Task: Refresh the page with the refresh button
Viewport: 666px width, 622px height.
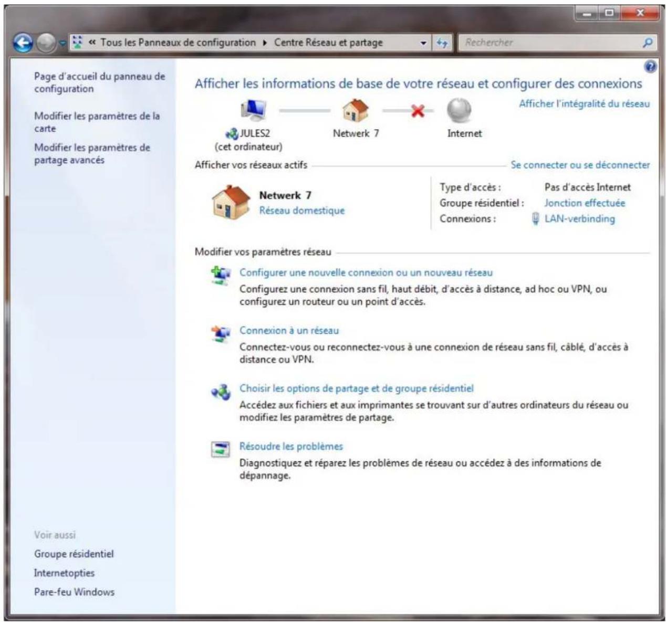Action: [x=442, y=44]
